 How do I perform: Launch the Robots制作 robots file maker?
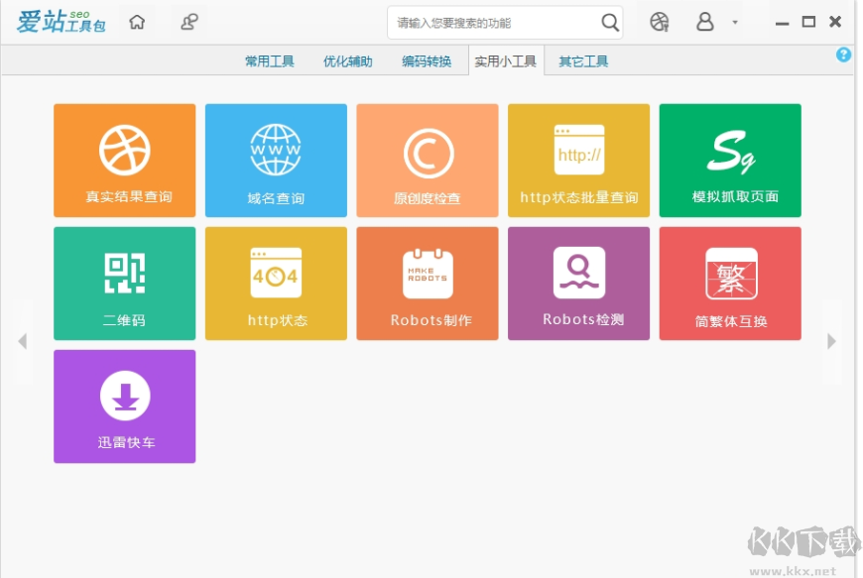click(428, 283)
